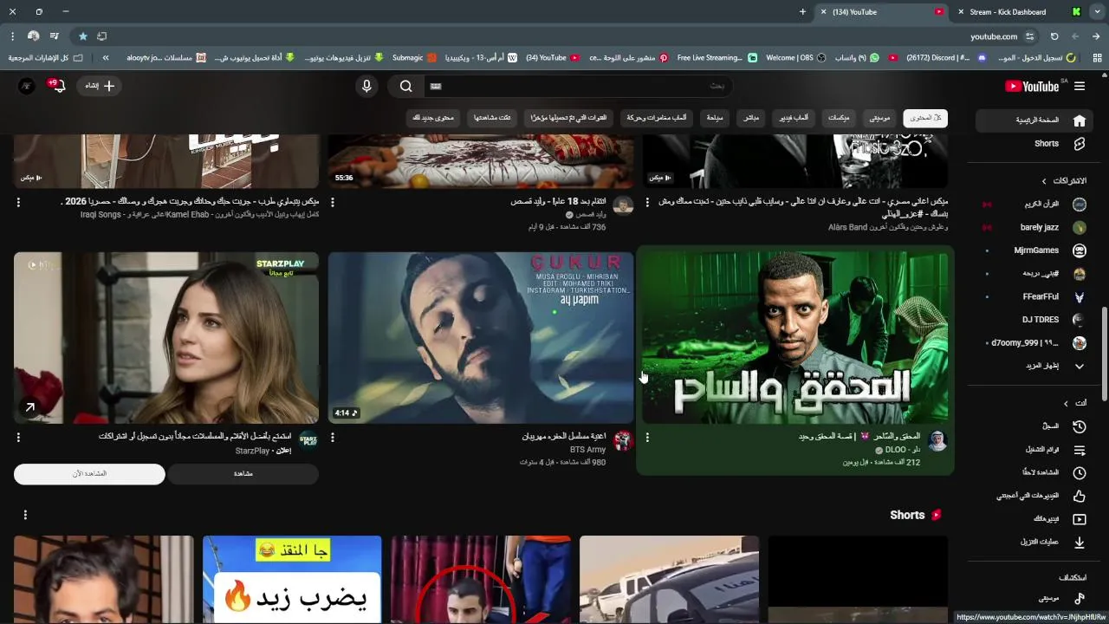The width and height of the screenshot is (1109, 624).
Task: Open more options for the BTS Army video
Action: click(333, 438)
